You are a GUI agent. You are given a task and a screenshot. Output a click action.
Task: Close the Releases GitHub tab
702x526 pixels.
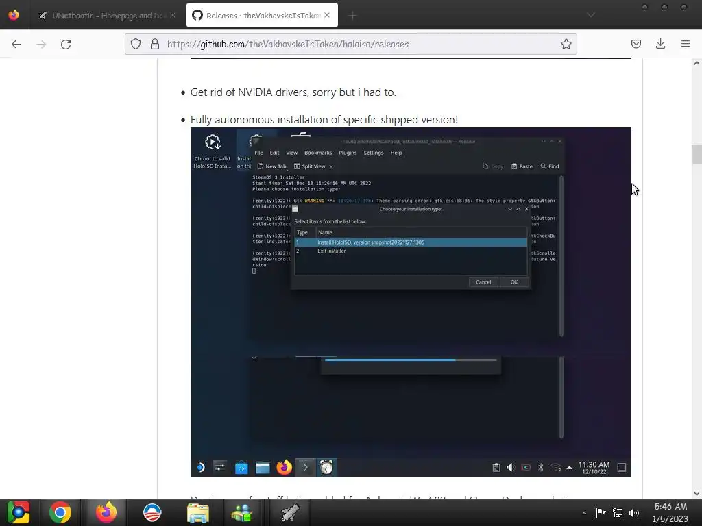pos(327,15)
